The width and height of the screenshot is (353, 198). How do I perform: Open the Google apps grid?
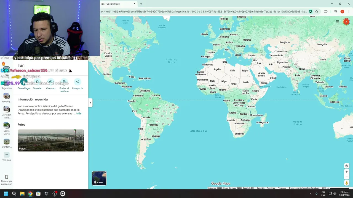pyautogui.click(x=338, y=22)
